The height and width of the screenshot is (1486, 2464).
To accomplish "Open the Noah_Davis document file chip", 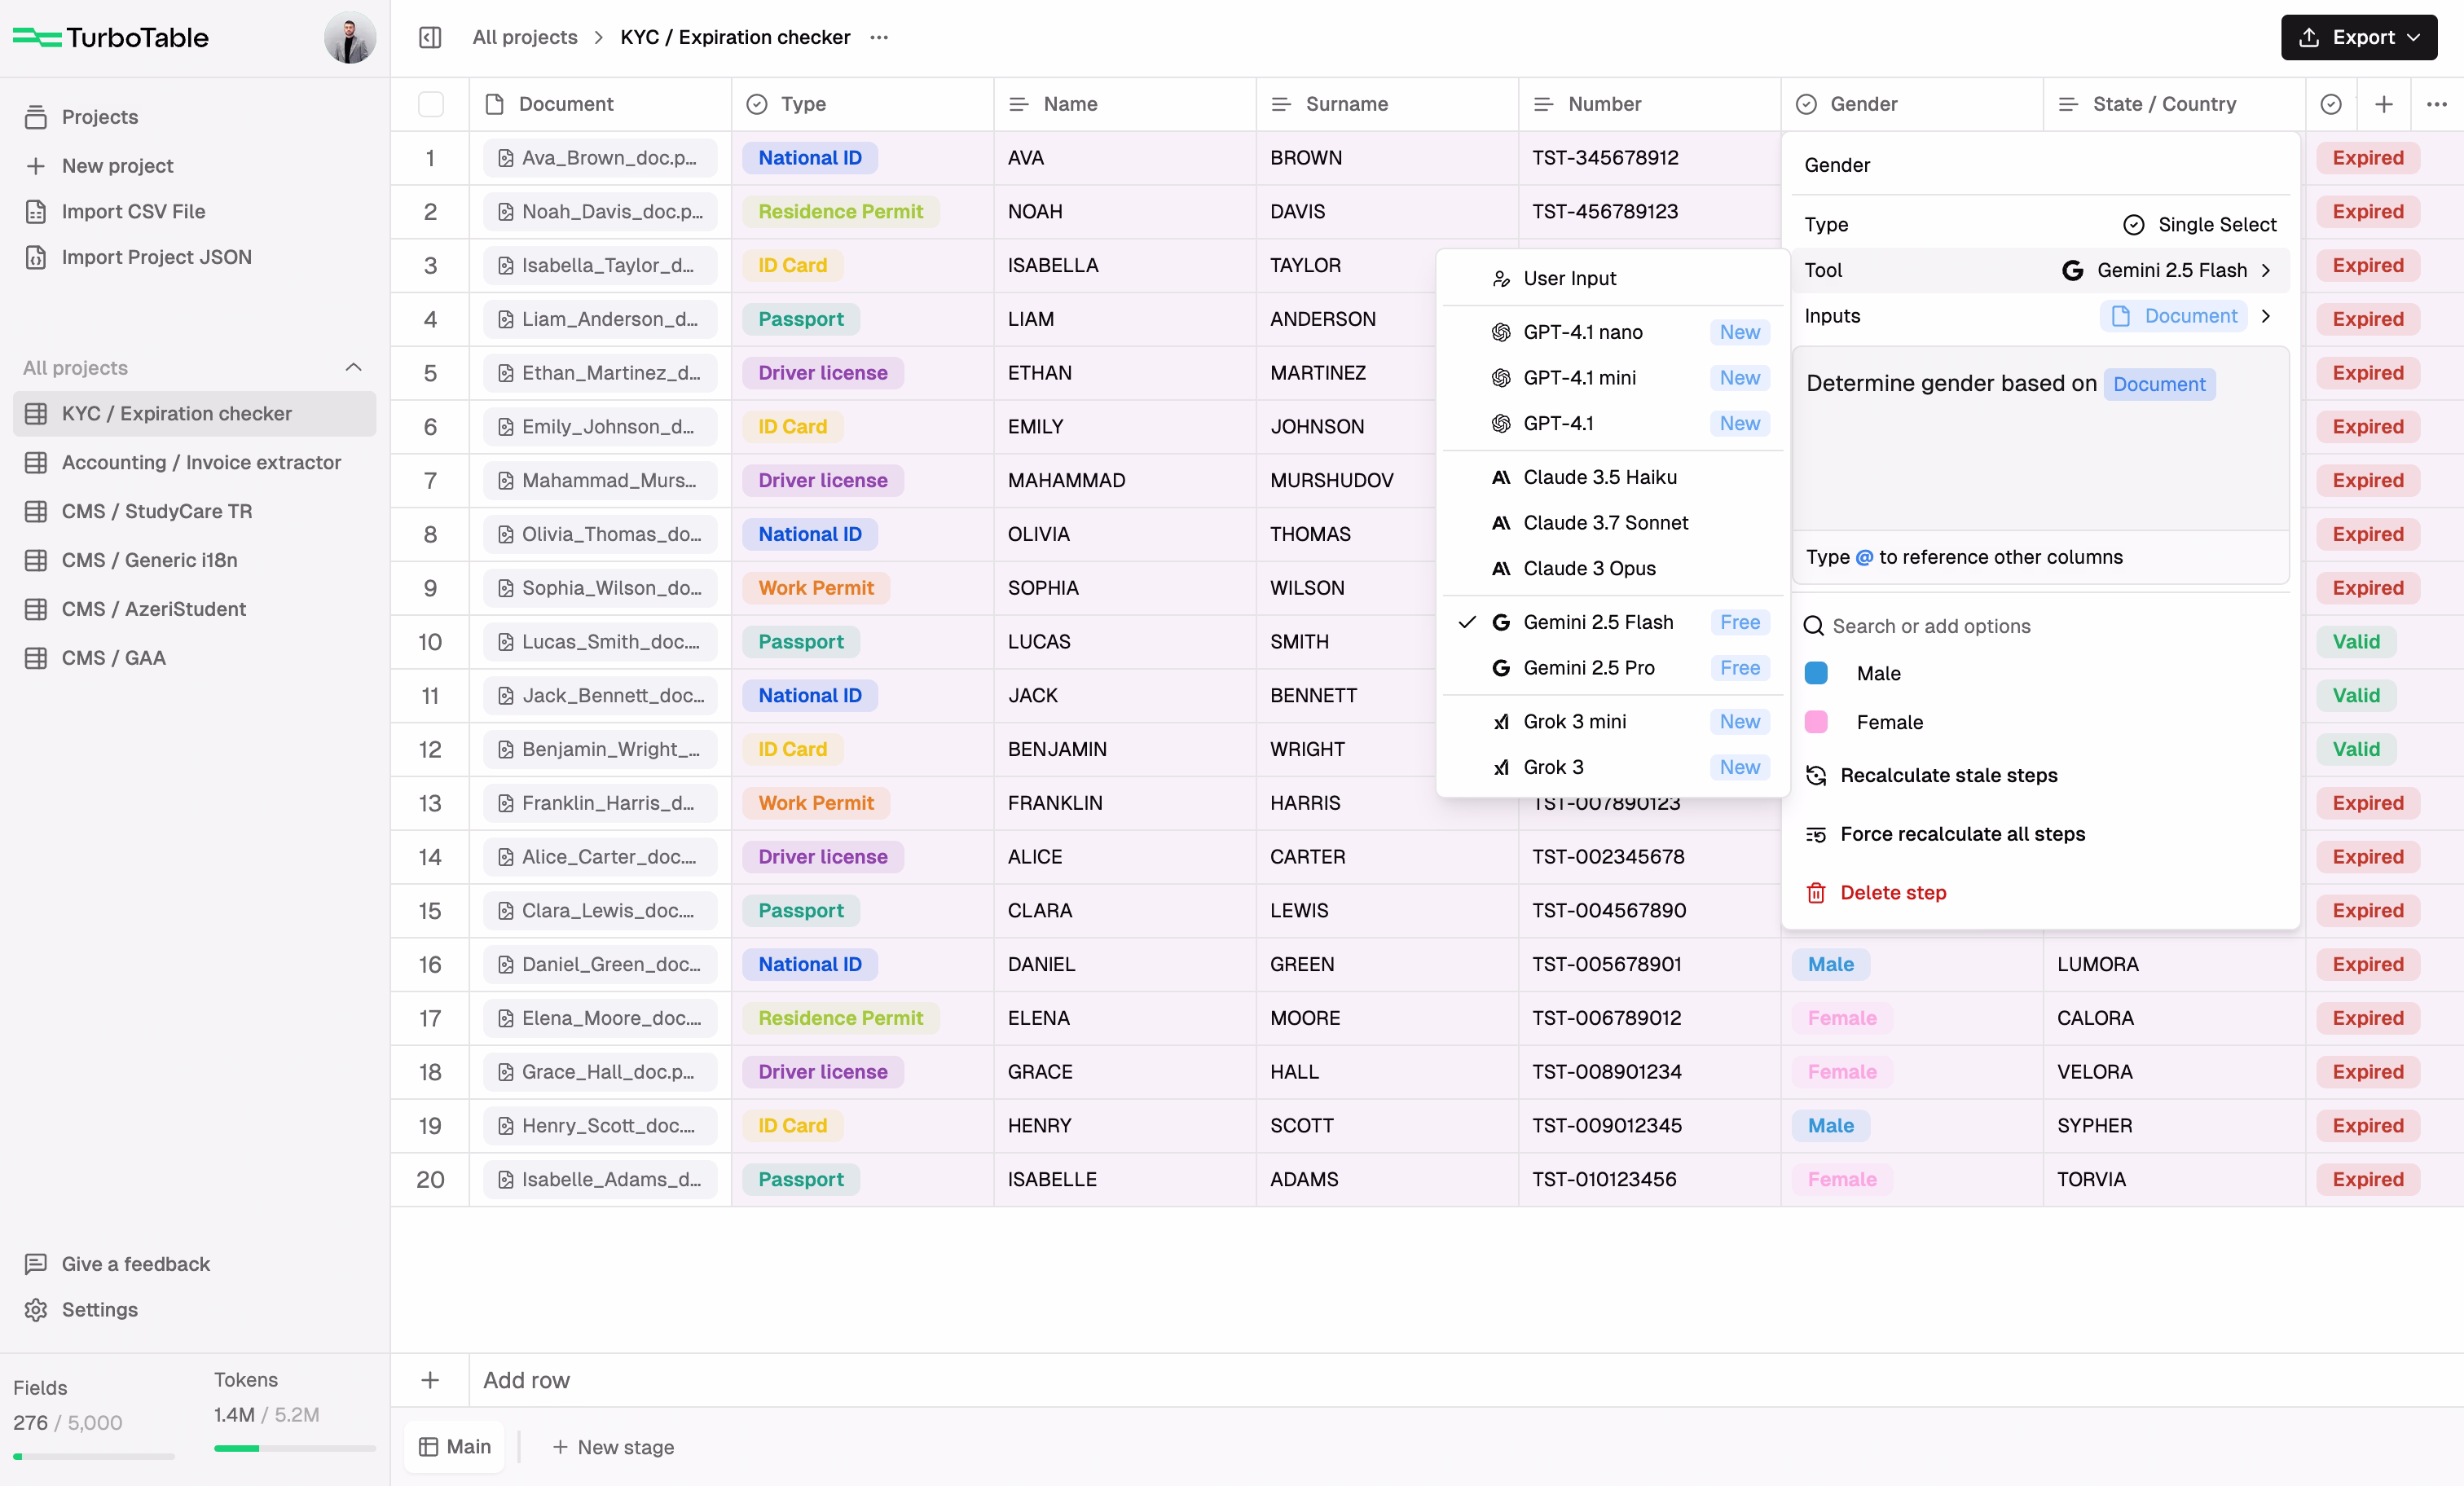I will (600, 211).
